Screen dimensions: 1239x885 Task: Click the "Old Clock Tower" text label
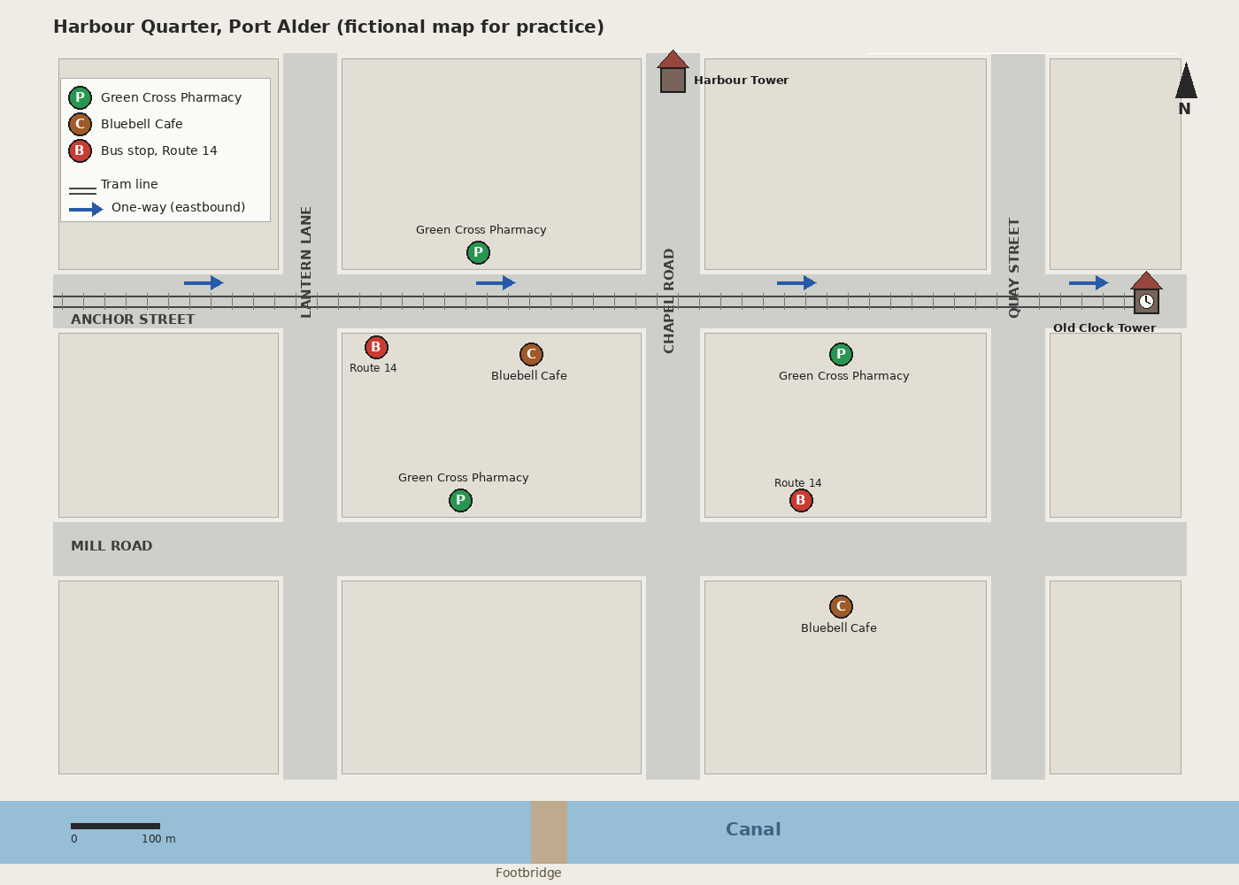coord(1104,328)
